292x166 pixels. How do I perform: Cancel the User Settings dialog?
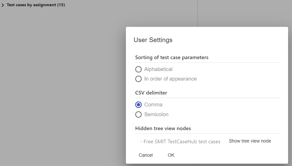pyautogui.click(x=146, y=155)
